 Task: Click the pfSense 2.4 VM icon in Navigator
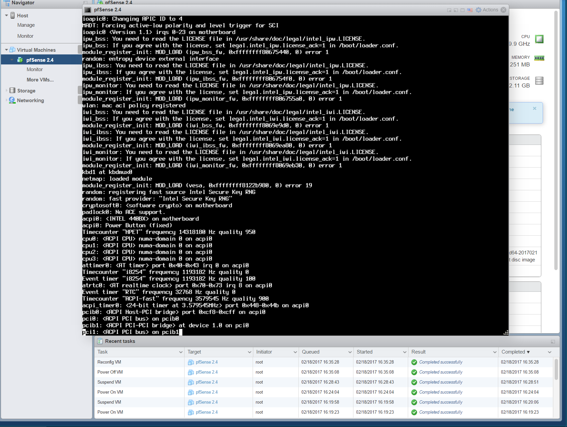click(20, 60)
